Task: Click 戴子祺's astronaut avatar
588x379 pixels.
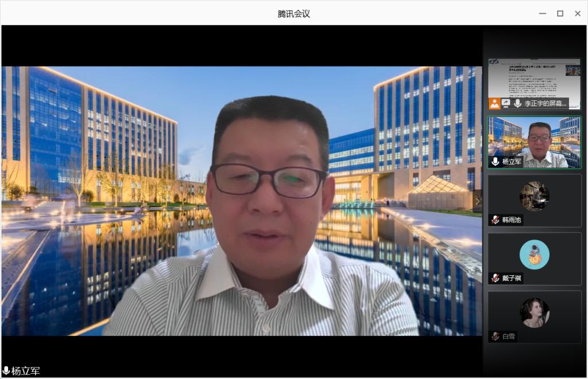Action: [535, 255]
